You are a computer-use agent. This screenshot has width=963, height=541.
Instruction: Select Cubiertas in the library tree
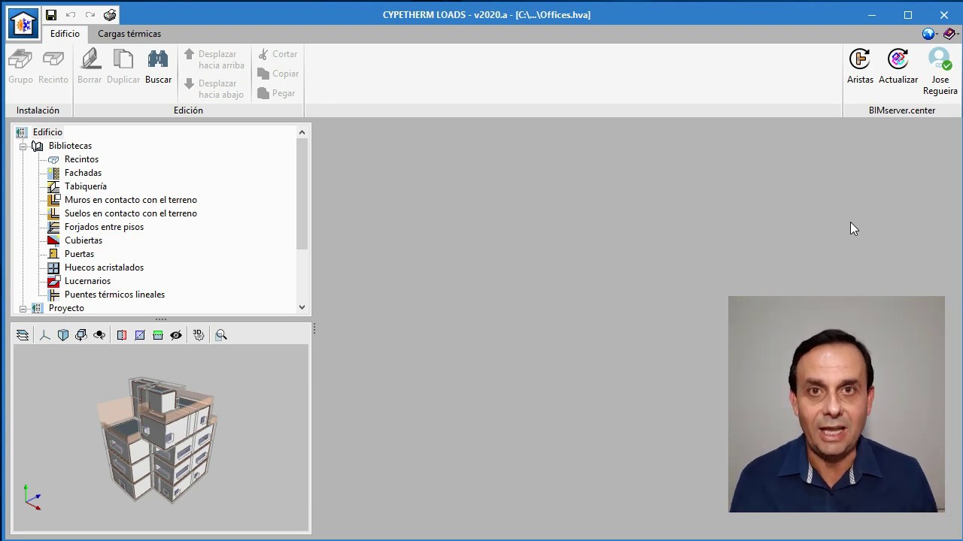(84, 240)
